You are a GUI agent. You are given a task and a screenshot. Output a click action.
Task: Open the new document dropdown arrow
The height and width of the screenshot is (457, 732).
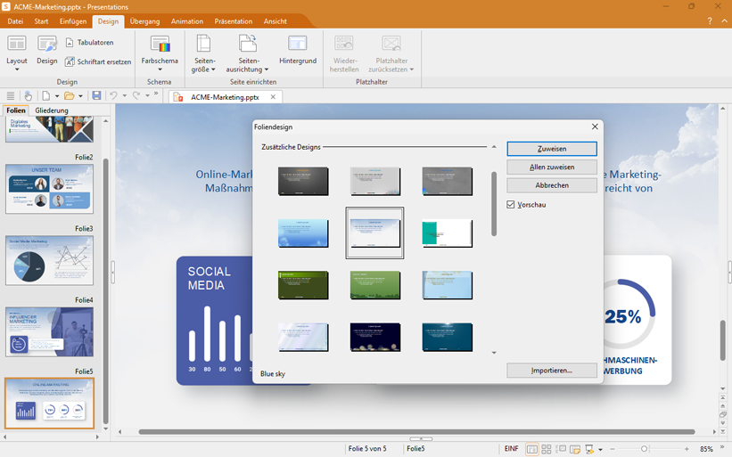[x=57, y=96]
